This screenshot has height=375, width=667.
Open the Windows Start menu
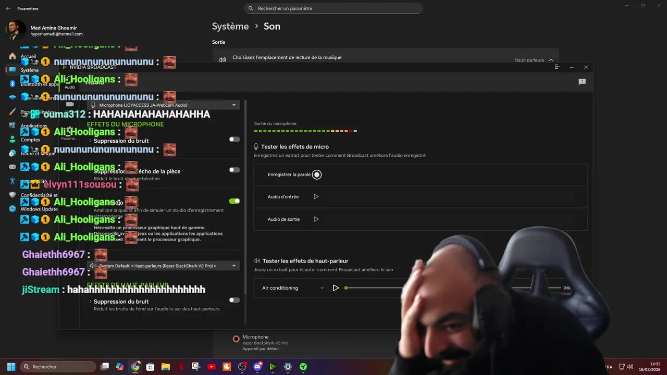tap(11, 367)
